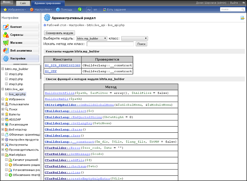Viewport: 247px width, 181px height.
Task: Open the класс dropdown list
Action: coord(134,39)
